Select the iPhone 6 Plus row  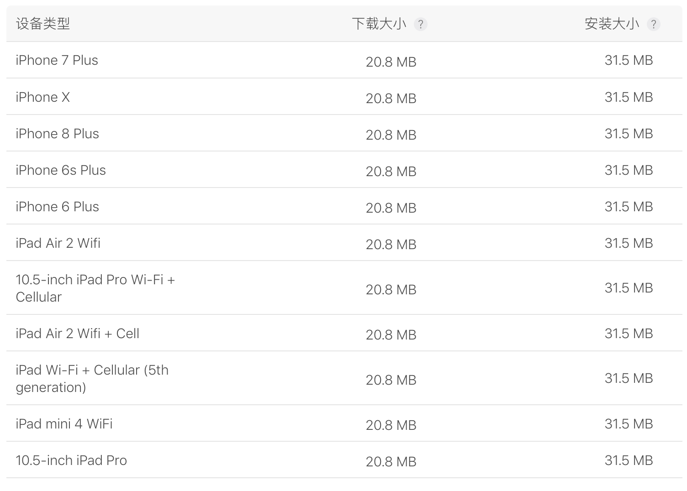point(344,206)
